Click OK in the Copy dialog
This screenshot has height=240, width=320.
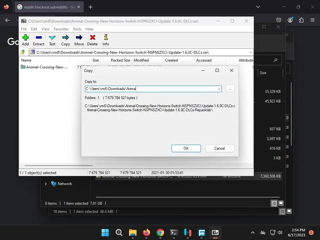click(186, 148)
